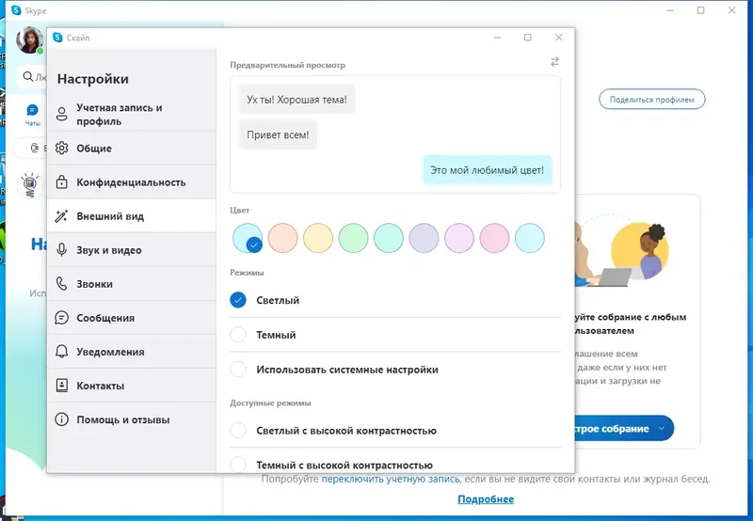
Task: Open the Помощь и отзывы section
Action: click(132, 419)
